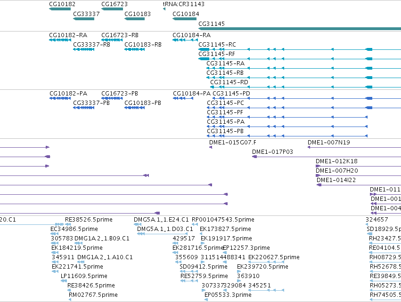
Task: Click the CG10183-PB protein label
Action: (x=143, y=103)
